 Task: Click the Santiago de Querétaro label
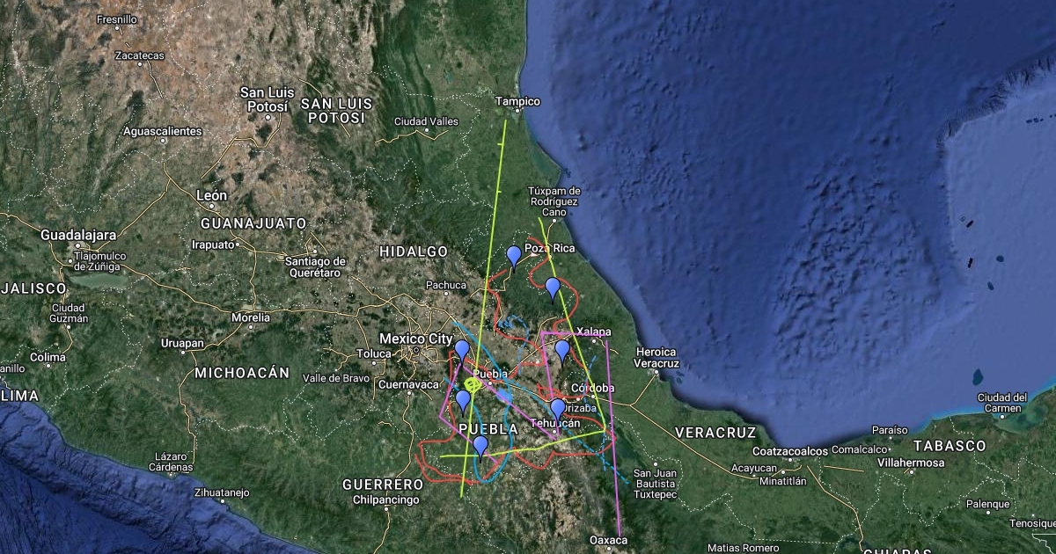click(x=315, y=266)
